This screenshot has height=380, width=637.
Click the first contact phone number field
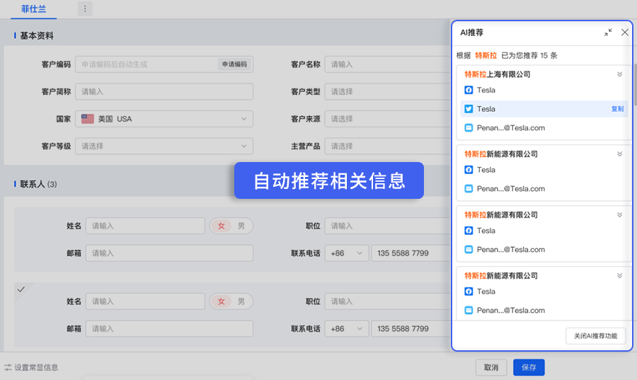(x=411, y=253)
